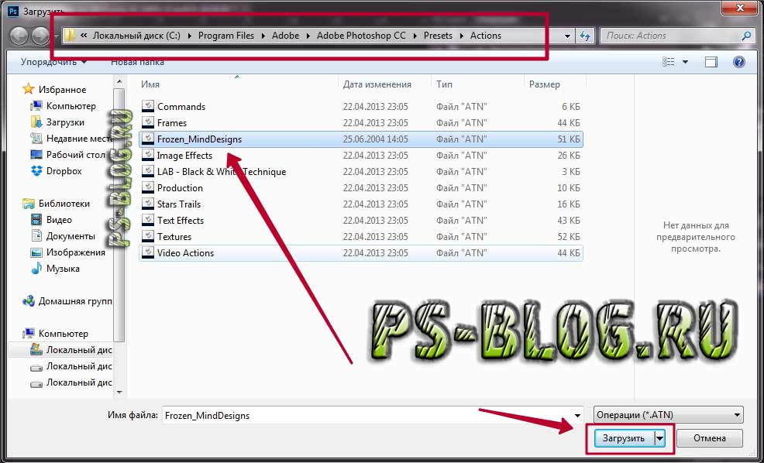
Task: Click Локальный диск (C:) in address path
Action: (136, 36)
